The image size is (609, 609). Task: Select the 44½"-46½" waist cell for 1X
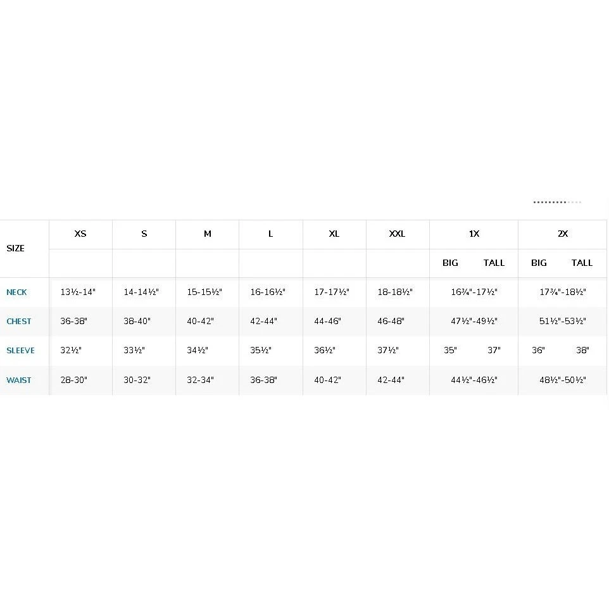[x=474, y=380]
